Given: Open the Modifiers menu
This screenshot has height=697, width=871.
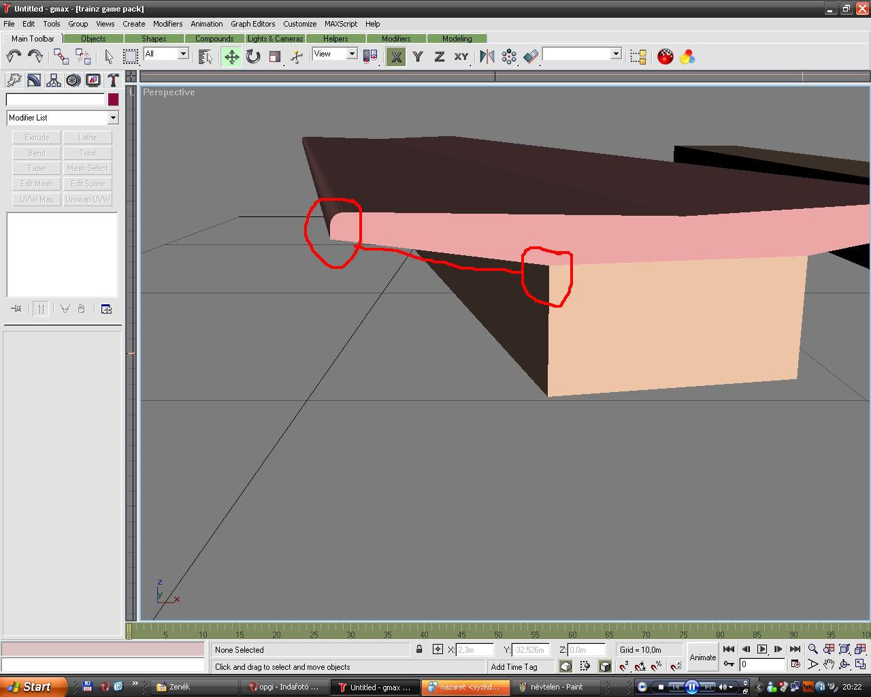Looking at the screenshot, I should [x=167, y=24].
